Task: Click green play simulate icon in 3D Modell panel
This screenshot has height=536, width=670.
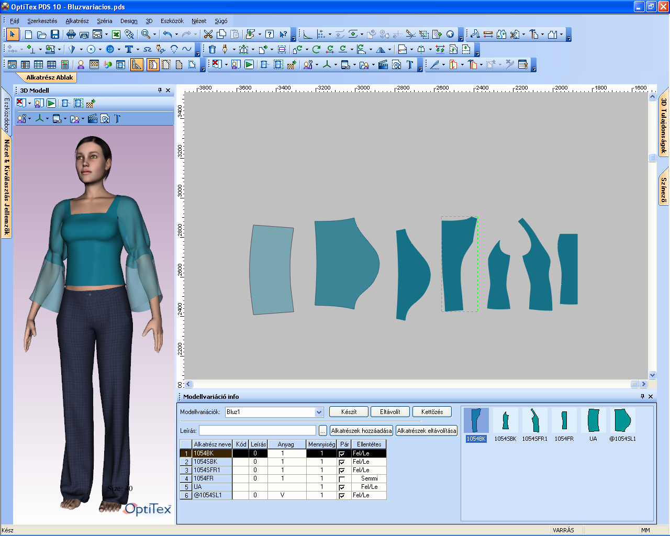Action: (x=51, y=103)
